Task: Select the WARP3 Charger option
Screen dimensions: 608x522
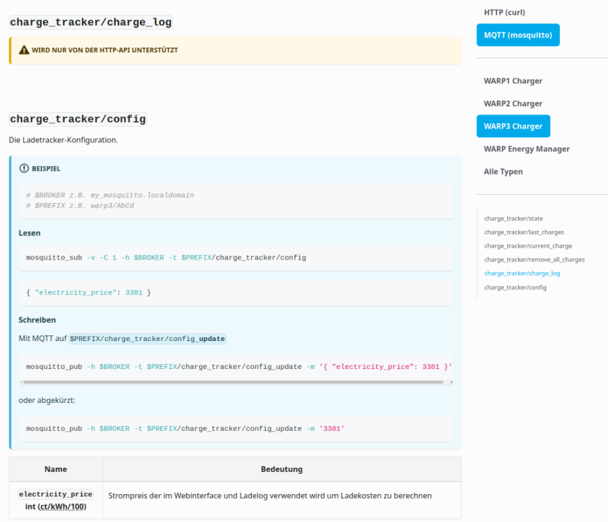Action: coord(513,127)
